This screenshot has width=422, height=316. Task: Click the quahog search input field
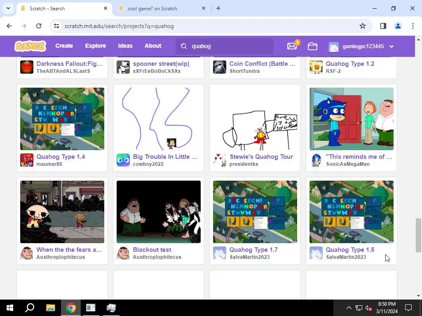pos(224,46)
